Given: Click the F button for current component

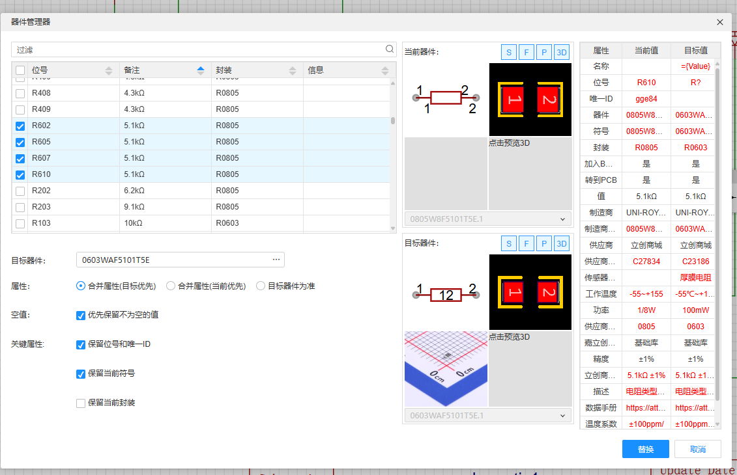Looking at the screenshot, I should [526, 52].
